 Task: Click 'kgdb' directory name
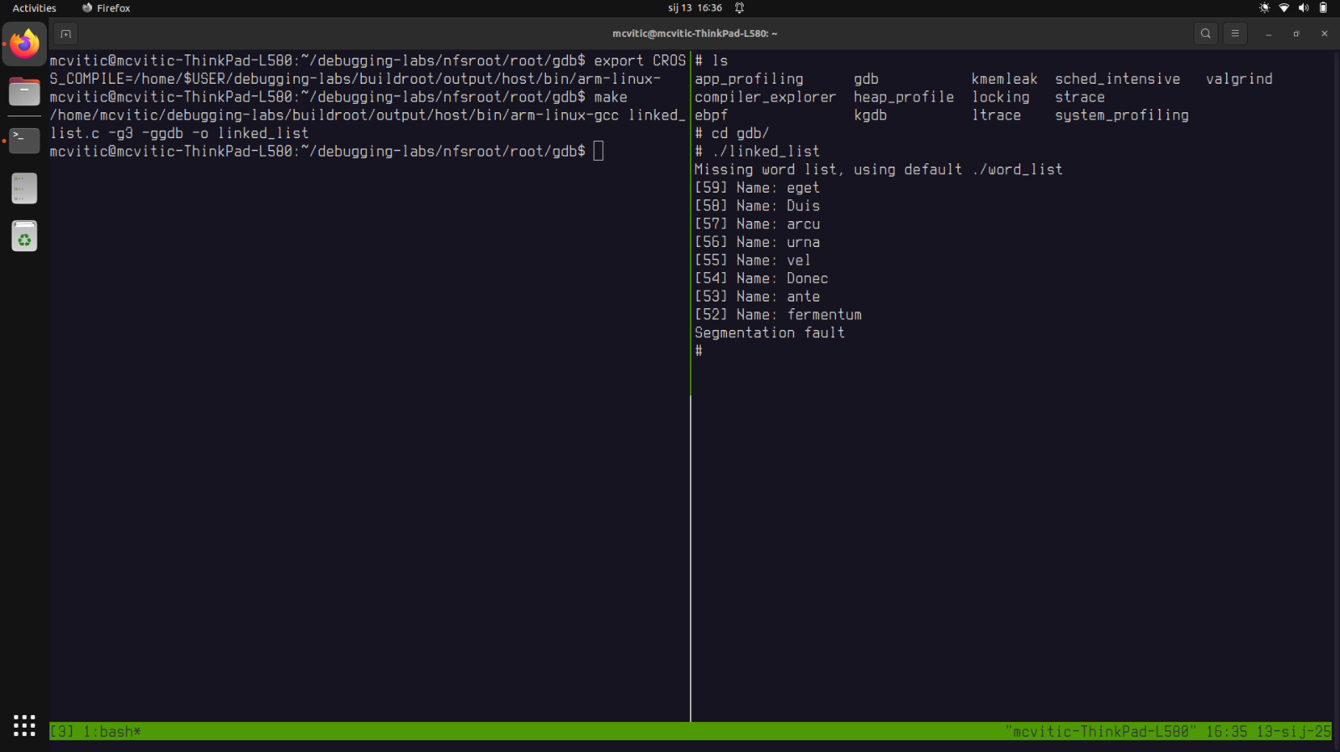(870, 116)
